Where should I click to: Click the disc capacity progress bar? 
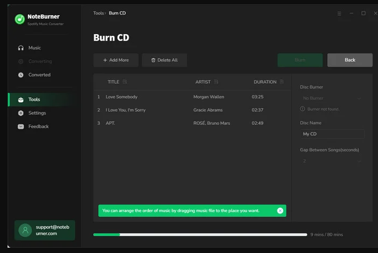[200, 235]
